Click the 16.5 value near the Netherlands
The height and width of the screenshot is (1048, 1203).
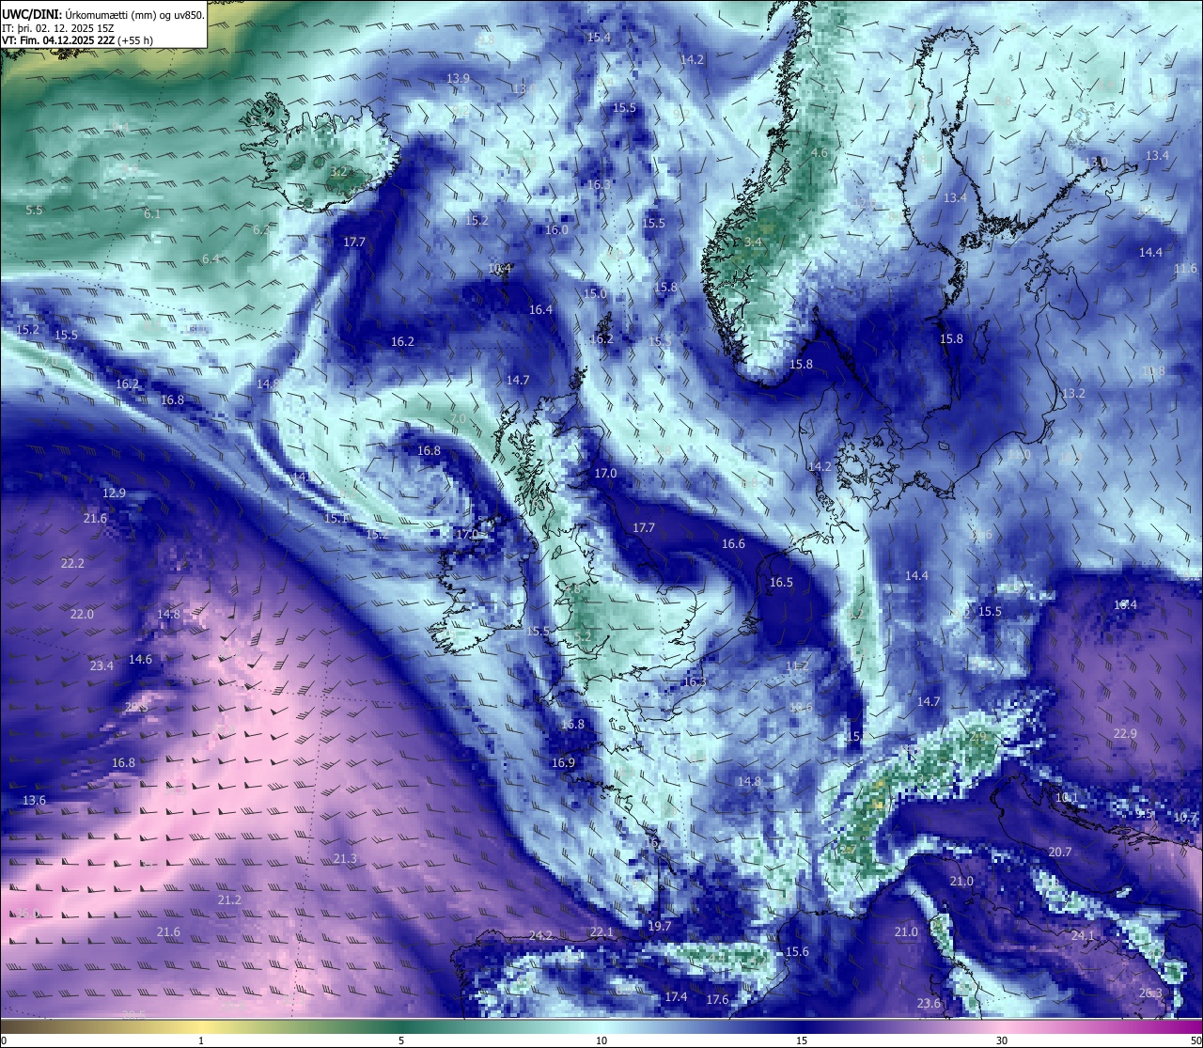[781, 582]
